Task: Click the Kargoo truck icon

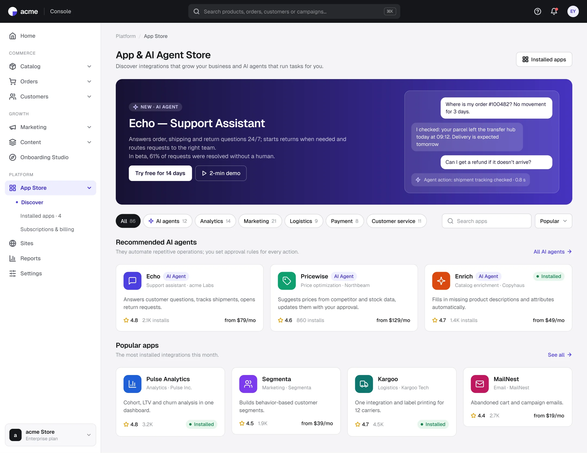Action: point(364,384)
